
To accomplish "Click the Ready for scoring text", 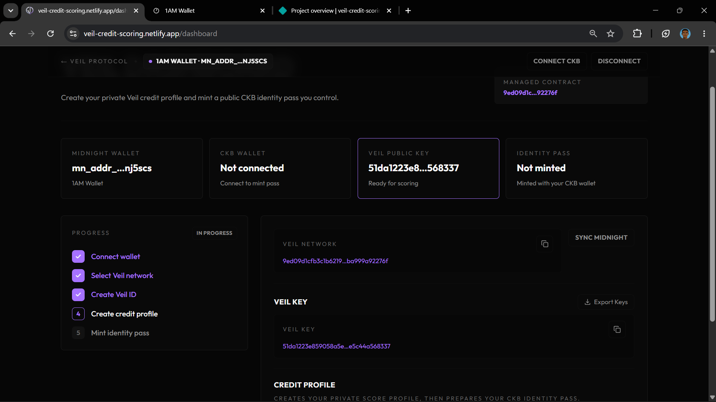I will pyautogui.click(x=393, y=183).
